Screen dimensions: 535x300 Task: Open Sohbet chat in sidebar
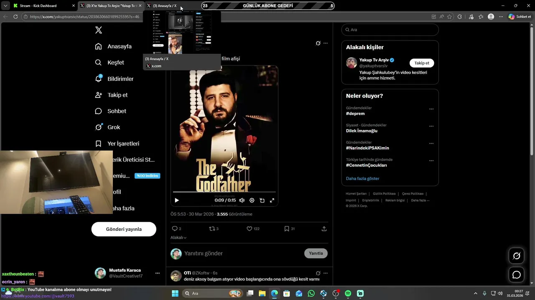[110, 111]
